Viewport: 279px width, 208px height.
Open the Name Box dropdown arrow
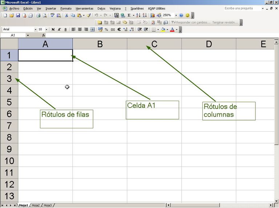[x=28, y=35]
